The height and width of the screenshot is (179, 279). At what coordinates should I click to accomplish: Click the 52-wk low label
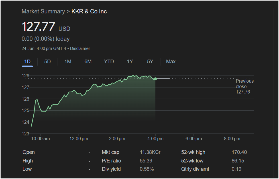coord(192,161)
